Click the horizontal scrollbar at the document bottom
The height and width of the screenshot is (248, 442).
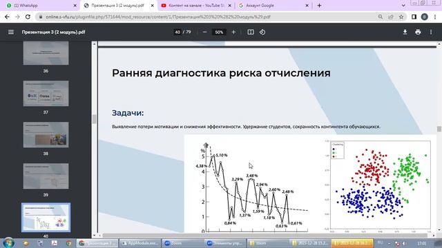click(265, 236)
